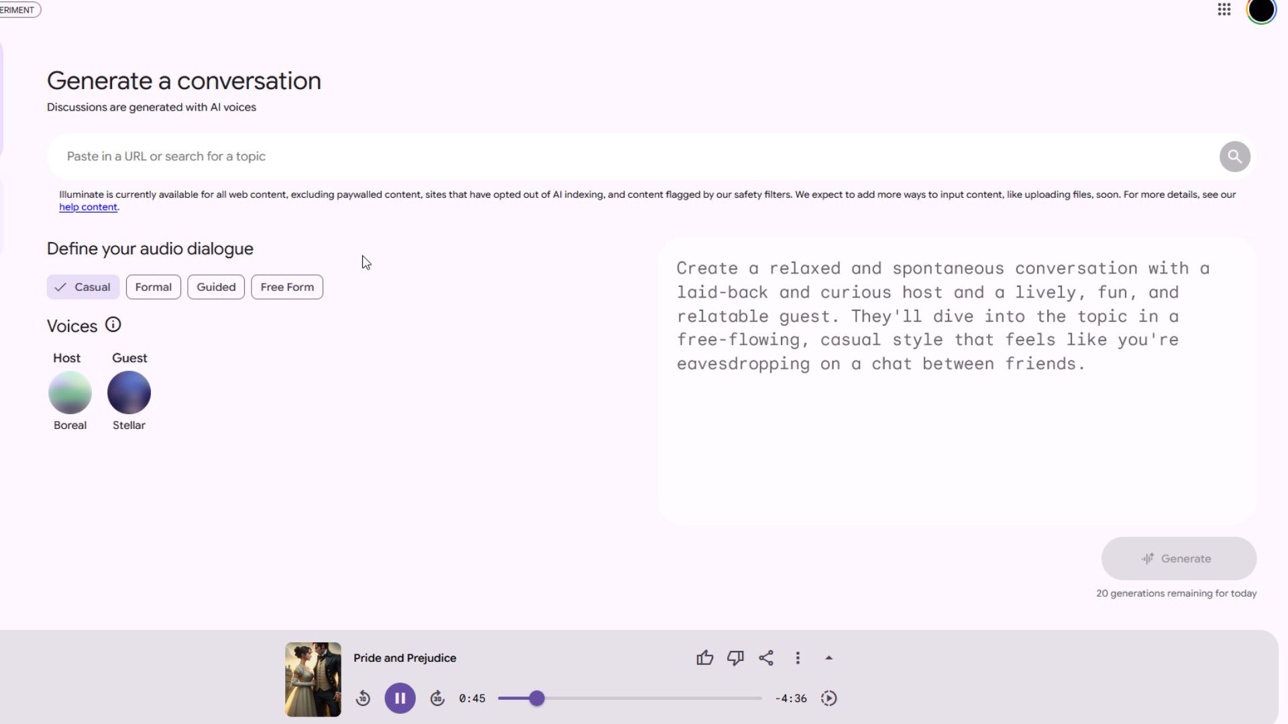1288x724 pixels.
Task: Click the Define your audio dialogue heading
Action: click(150, 249)
